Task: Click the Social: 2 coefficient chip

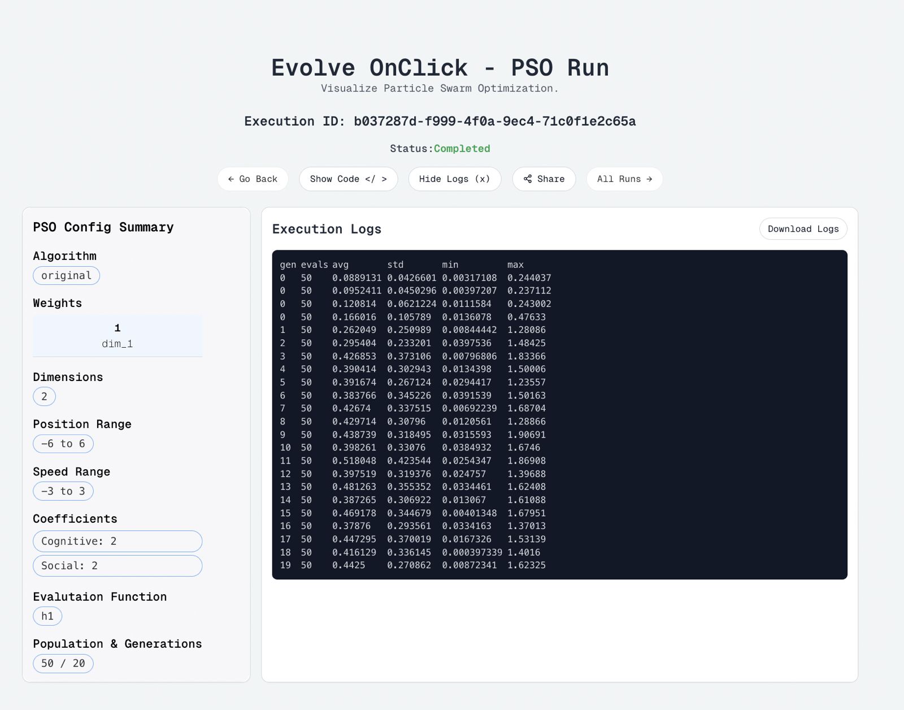Action: click(117, 566)
